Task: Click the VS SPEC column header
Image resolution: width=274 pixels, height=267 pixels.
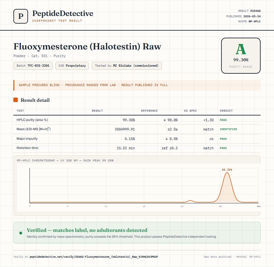Action: pos(190,111)
